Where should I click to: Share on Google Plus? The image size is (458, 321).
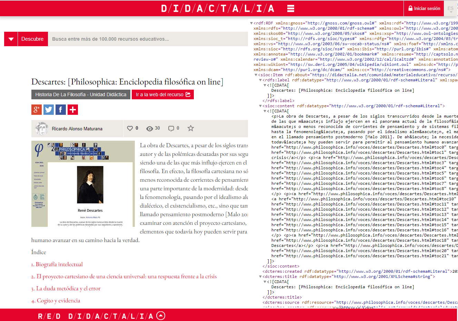pos(37,110)
